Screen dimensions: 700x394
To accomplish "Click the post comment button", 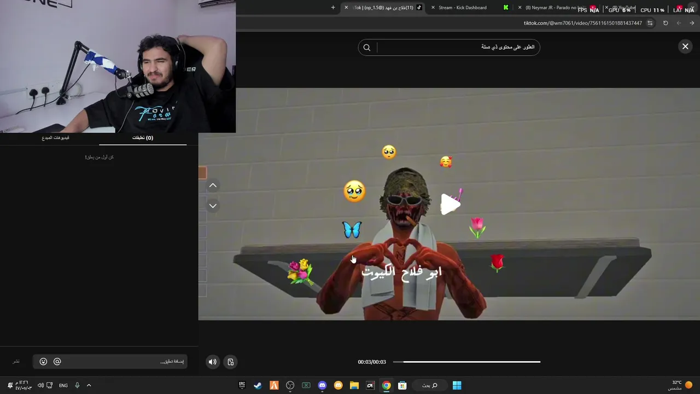I will click(16, 362).
